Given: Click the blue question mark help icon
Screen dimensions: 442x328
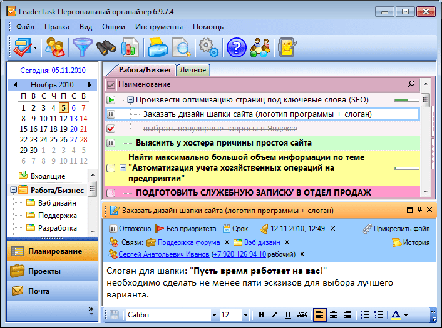Looking at the screenshot, I should (236, 47).
